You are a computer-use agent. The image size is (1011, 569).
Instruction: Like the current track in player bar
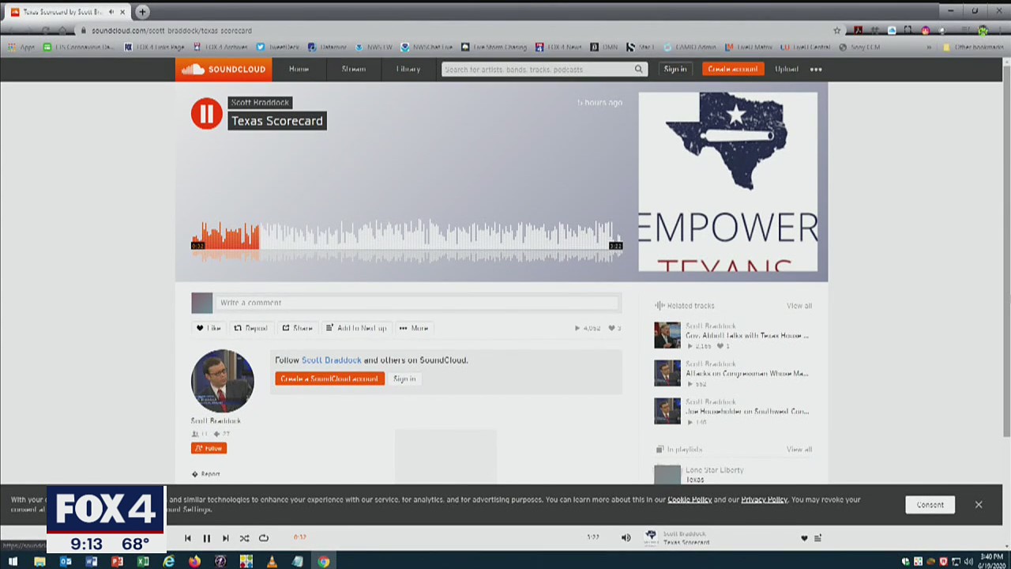(x=804, y=538)
